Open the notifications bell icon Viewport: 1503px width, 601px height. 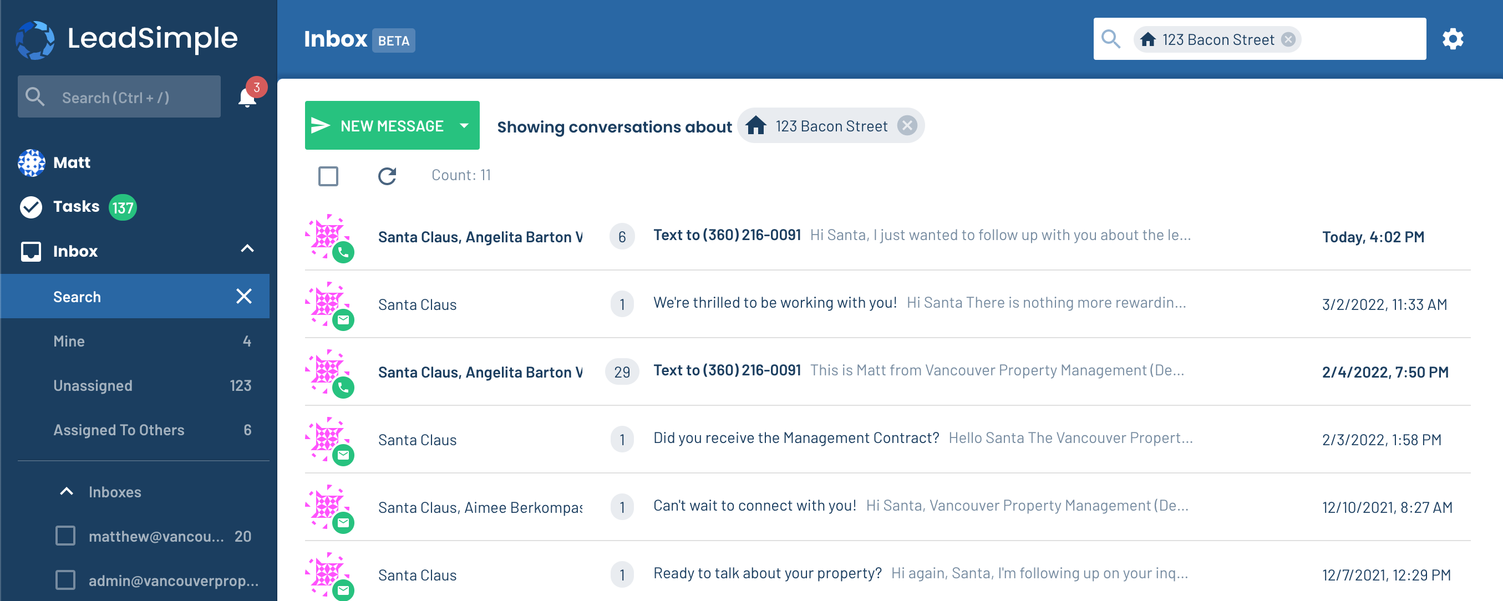247,97
